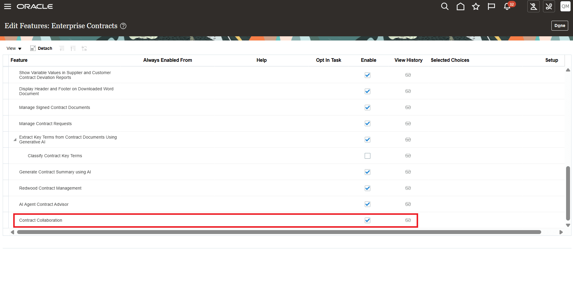Click the Done button
Image resolution: width=573 pixels, height=291 pixels.
pos(559,25)
